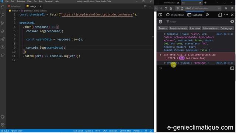
Task: Open the CRLF line ending selector
Action: tap(105, 131)
